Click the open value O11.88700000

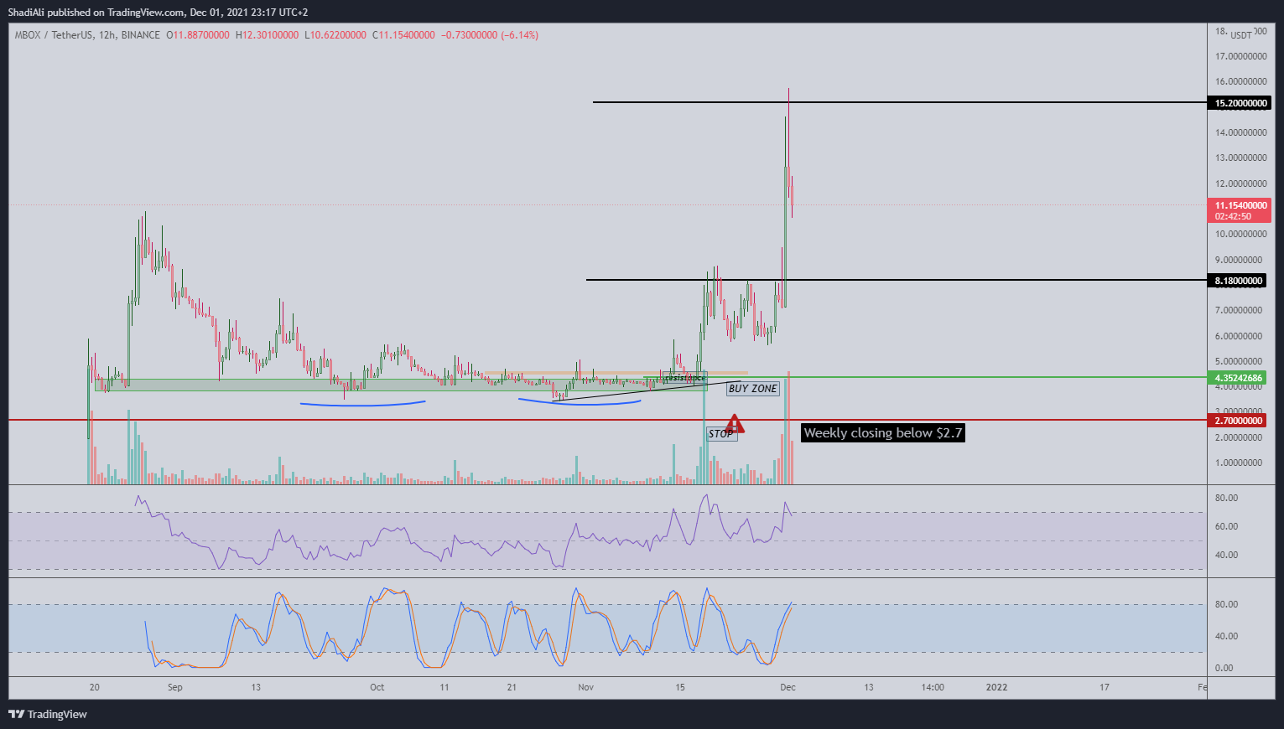click(x=198, y=35)
